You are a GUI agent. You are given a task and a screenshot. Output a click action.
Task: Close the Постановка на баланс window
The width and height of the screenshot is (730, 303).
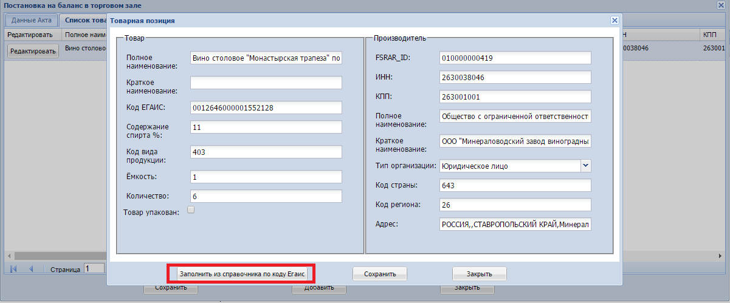pyautogui.click(x=721, y=5)
